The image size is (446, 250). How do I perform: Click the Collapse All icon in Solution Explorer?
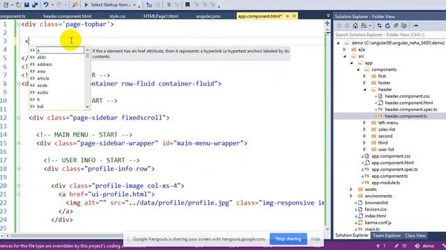pos(396,26)
